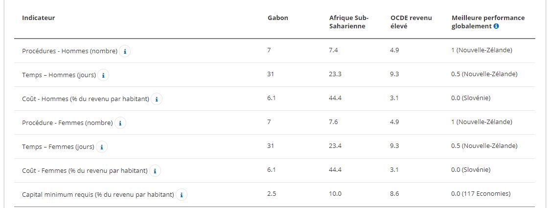
Task: Show info for Coût - Hommes row
Action: [x=157, y=99]
